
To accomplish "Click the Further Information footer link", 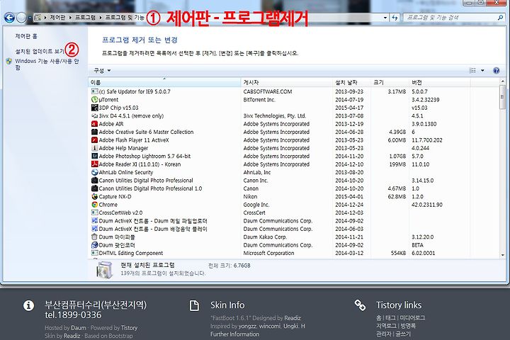I will 235,334.
